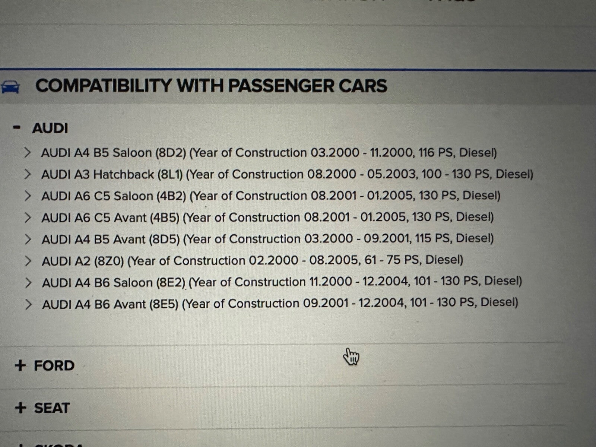Expand the SEAT section plus icon
The width and height of the screenshot is (596, 447).
(x=21, y=408)
